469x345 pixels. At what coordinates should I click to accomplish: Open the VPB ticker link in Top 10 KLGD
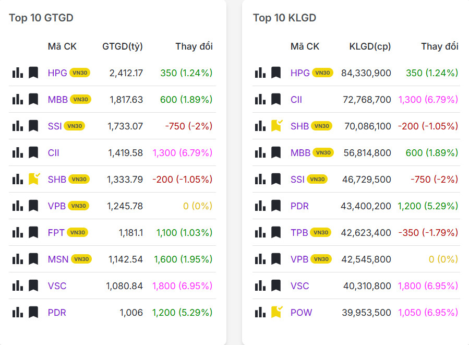coord(299,259)
